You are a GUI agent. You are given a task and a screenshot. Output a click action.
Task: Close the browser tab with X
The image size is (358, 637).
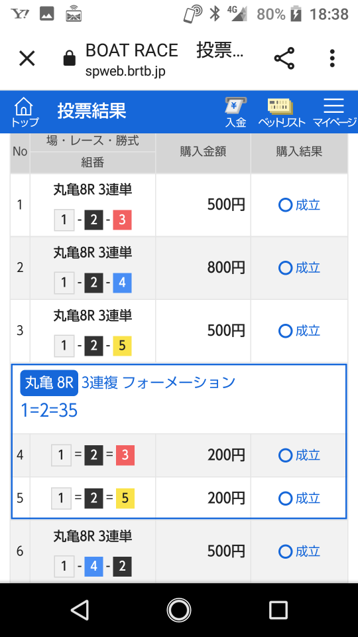pos(27,58)
